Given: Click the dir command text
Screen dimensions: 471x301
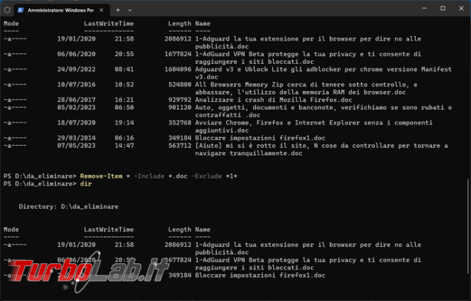Looking at the screenshot, I should (x=86, y=184).
